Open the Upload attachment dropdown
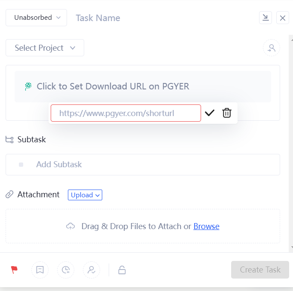The width and height of the screenshot is (293, 291). coord(85,195)
